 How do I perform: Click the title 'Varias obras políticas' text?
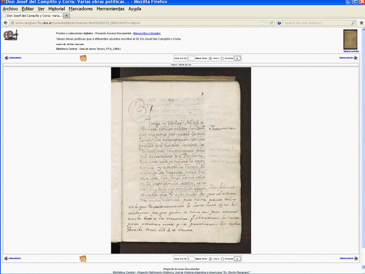point(118,39)
